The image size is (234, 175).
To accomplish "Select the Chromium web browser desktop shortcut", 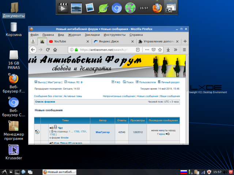I will tap(14, 107).
